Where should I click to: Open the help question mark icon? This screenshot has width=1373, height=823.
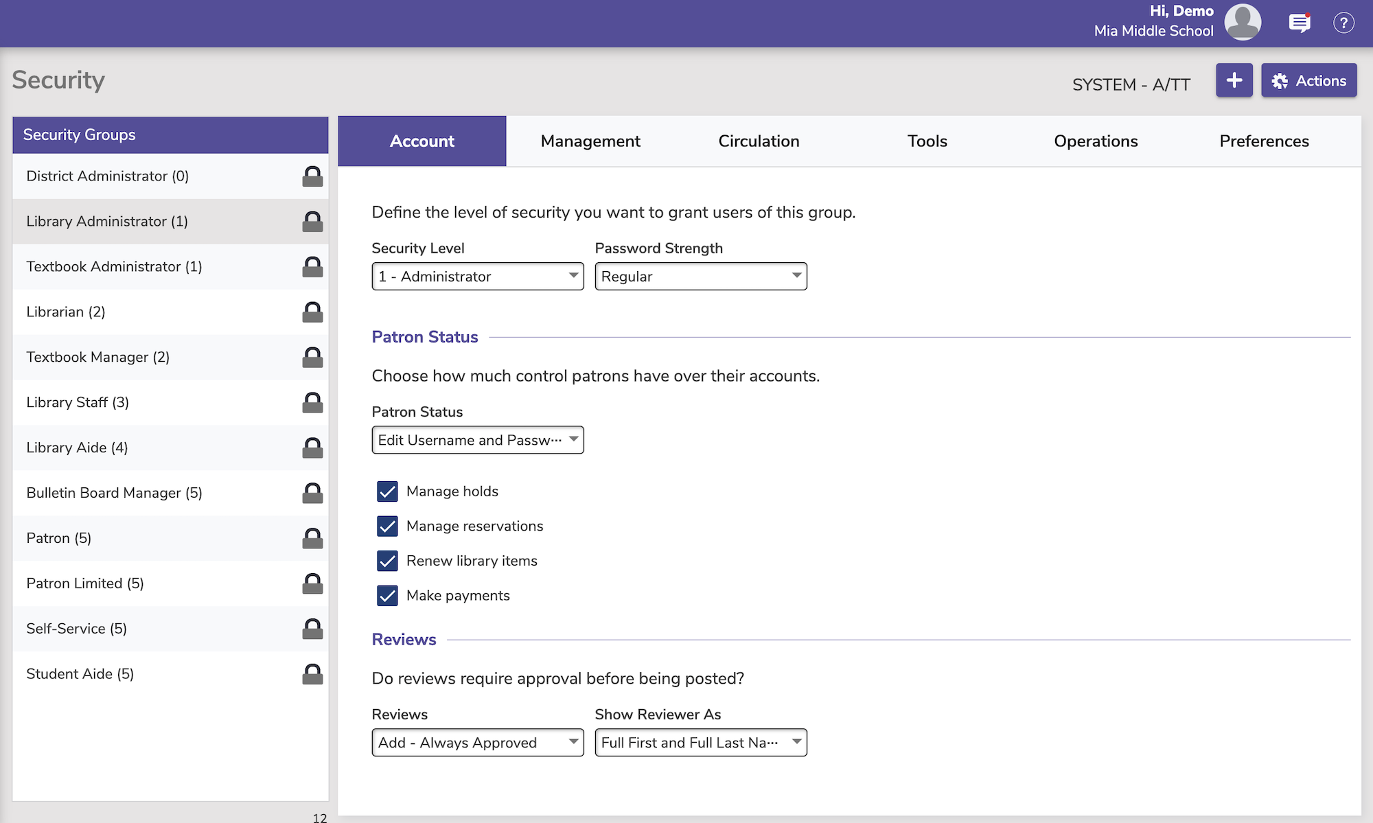pos(1343,23)
